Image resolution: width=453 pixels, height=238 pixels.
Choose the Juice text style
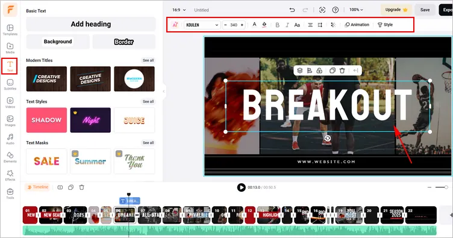pos(134,120)
